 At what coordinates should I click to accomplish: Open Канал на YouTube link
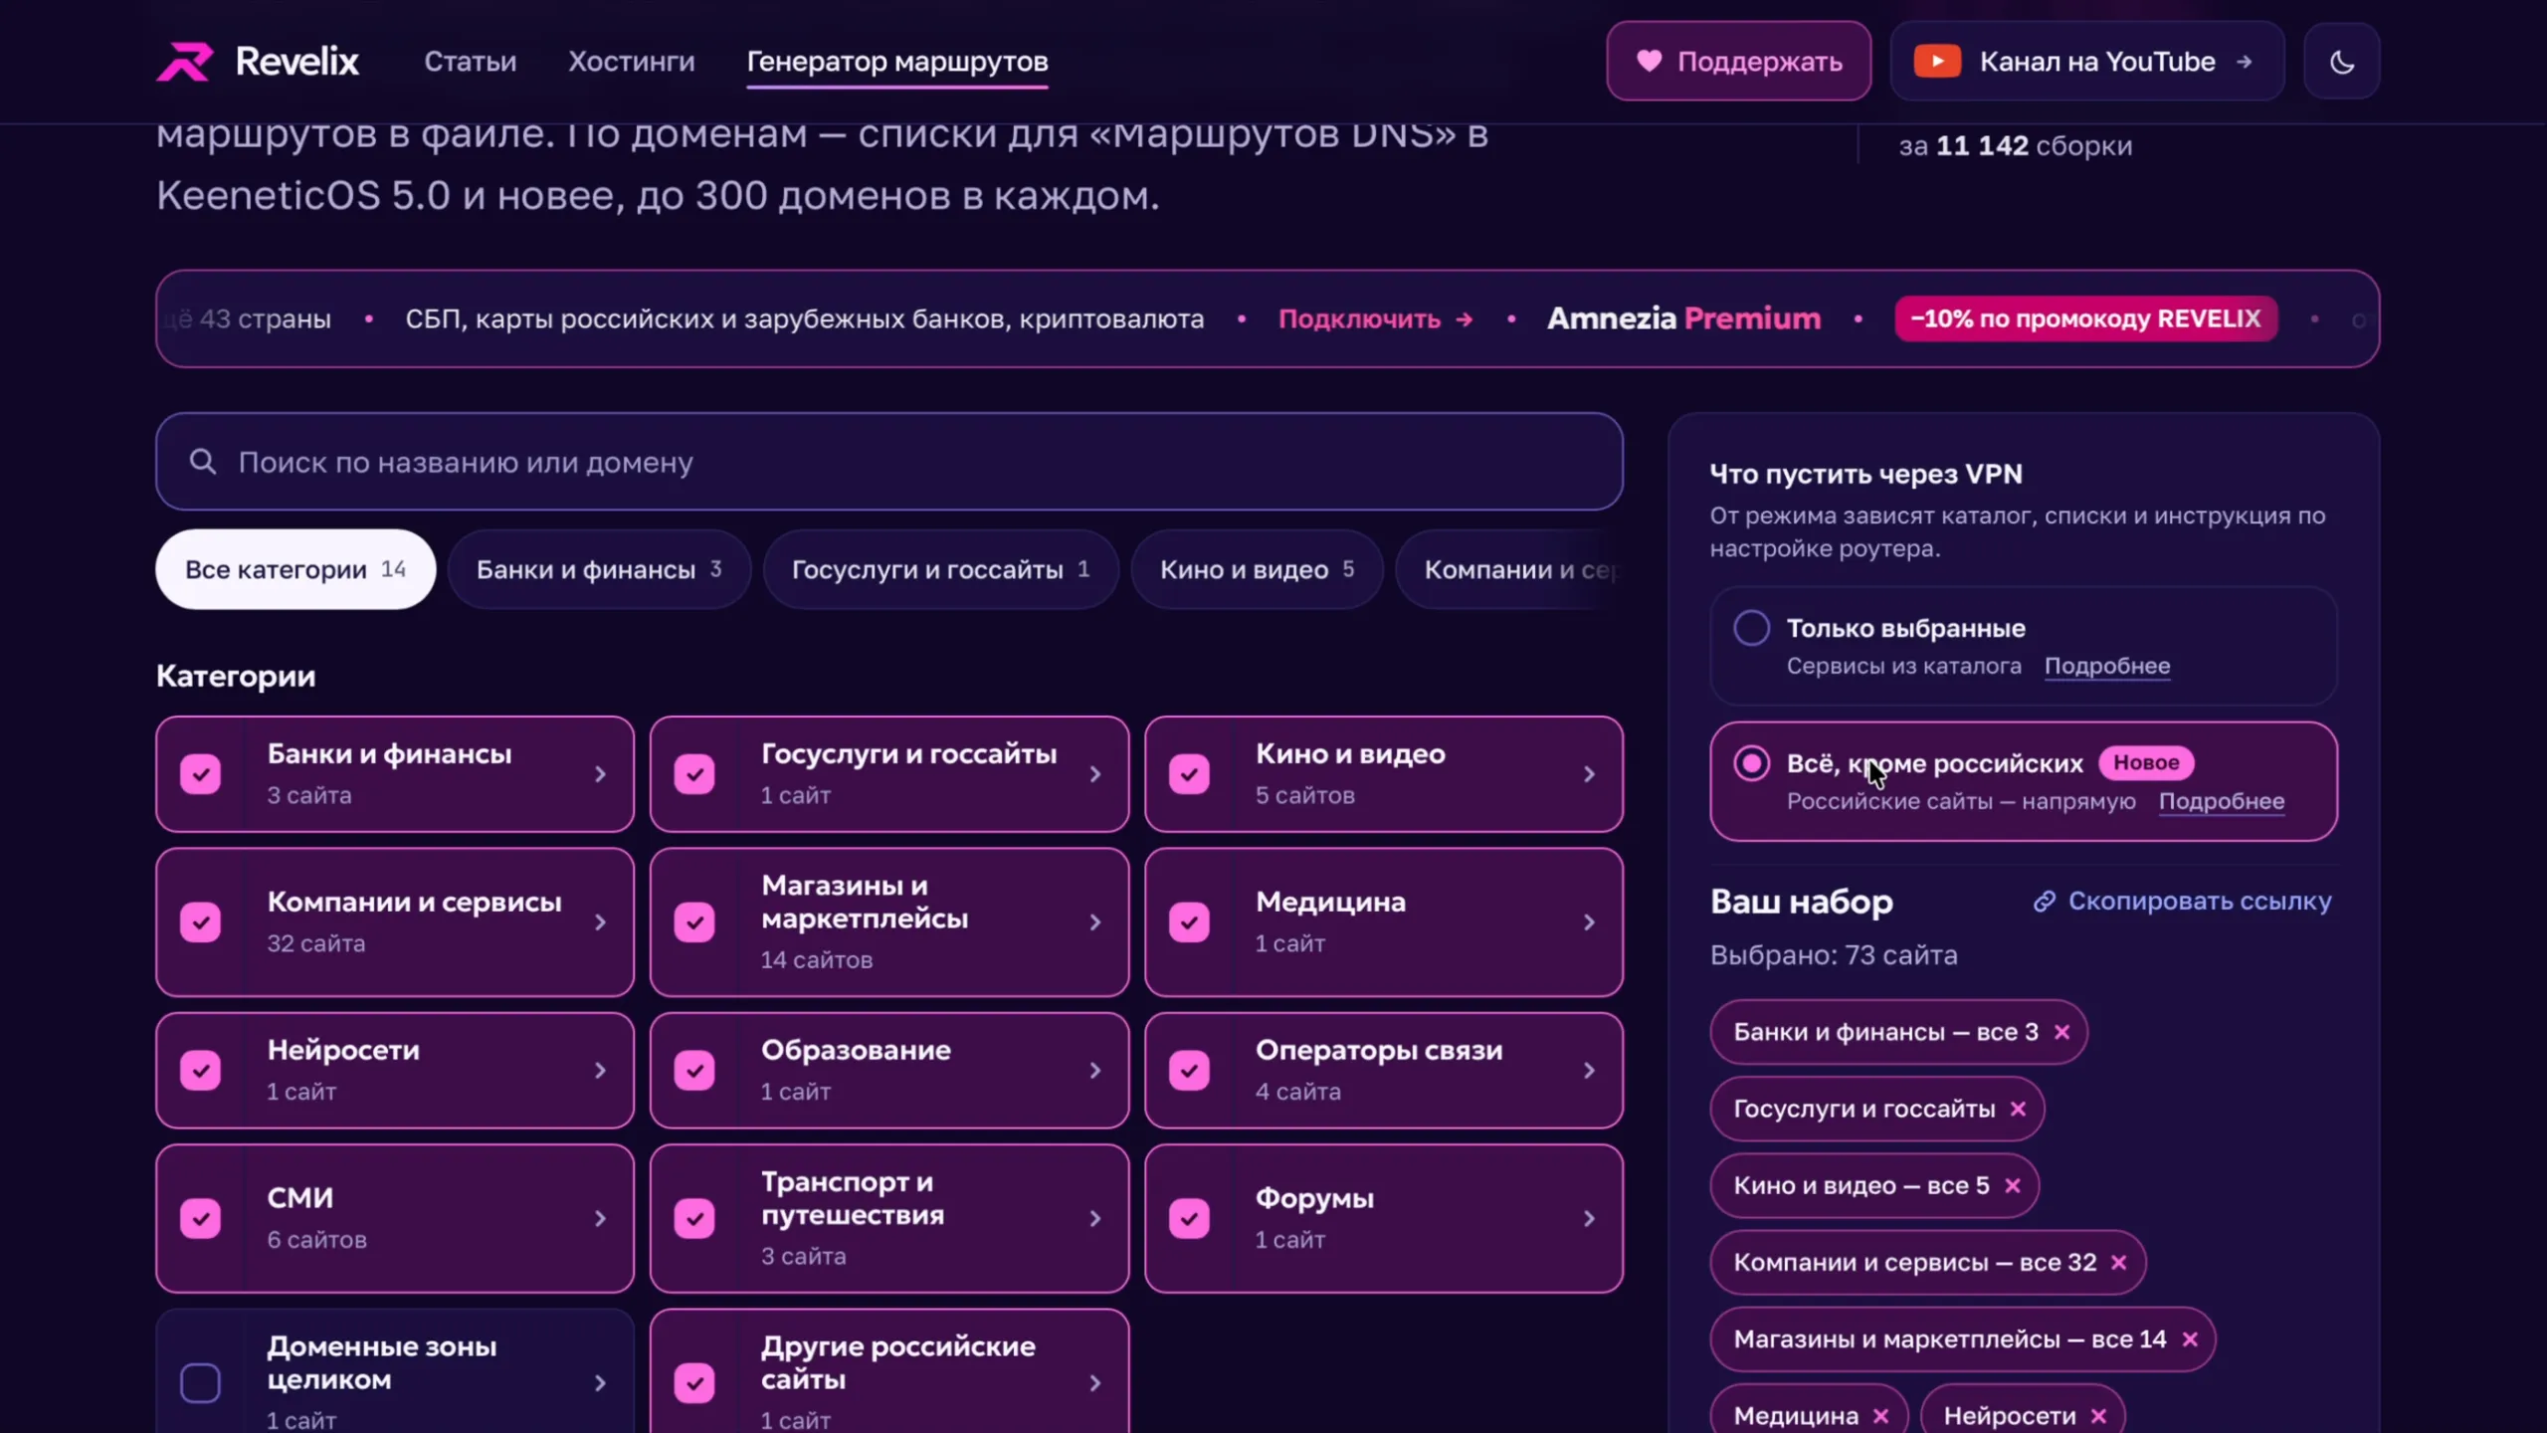pyautogui.click(x=2087, y=62)
